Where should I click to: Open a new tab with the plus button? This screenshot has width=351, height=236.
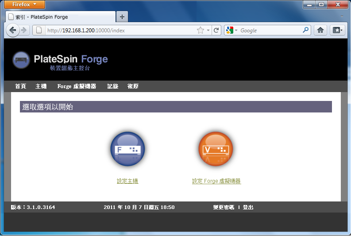(122, 17)
